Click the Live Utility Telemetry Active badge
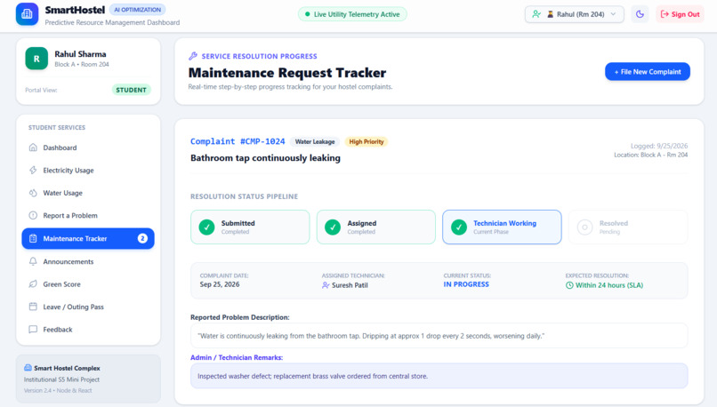Image resolution: width=717 pixels, height=407 pixels. [352, 14]
